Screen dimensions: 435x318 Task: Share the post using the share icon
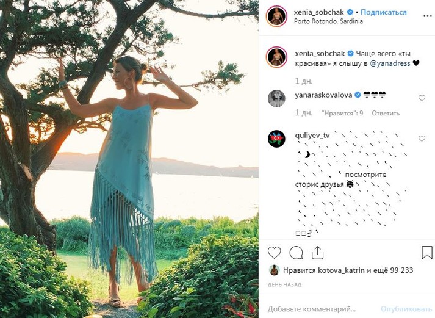coord(317,251)
